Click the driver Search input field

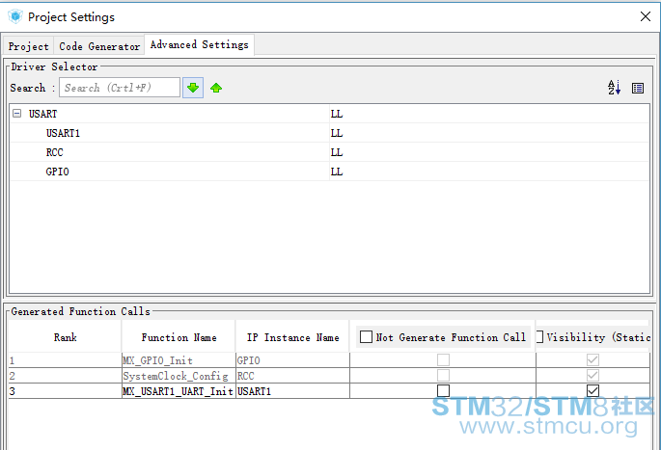pyautogui.click(x=120, y=88)
